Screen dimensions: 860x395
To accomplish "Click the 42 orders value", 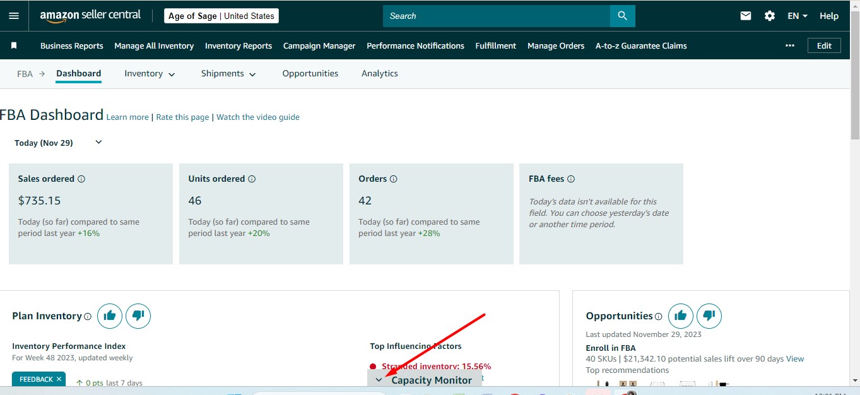I will pyautogui.click(x=365, y=201).
